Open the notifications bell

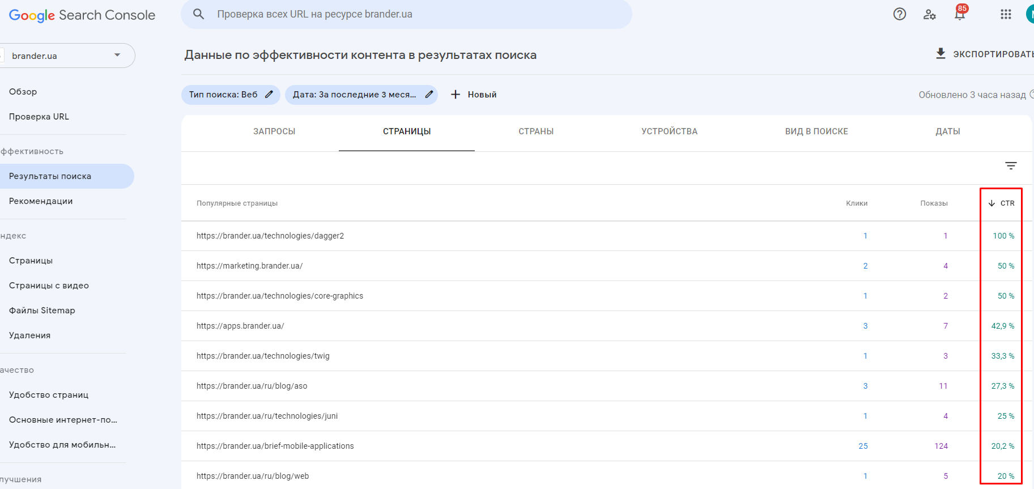click(x=960, y=14)
